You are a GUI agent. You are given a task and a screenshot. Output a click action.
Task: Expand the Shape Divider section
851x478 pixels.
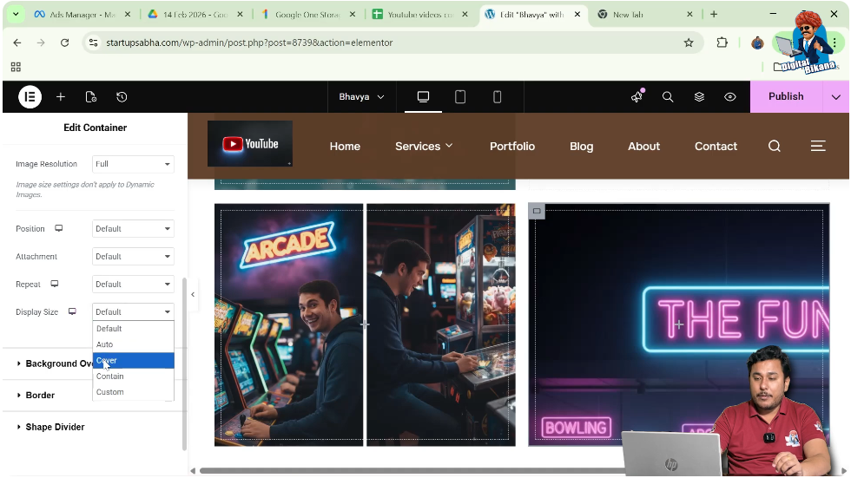55,427
